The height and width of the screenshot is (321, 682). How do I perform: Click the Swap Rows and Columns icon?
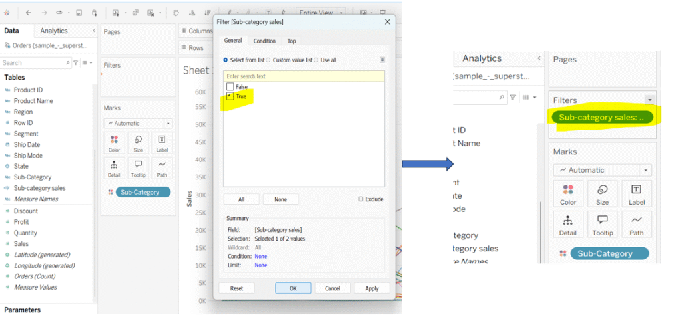point(176,13)
